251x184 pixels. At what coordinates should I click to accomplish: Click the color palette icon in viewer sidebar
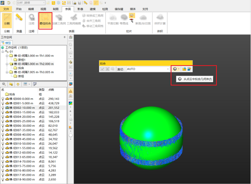71,37
